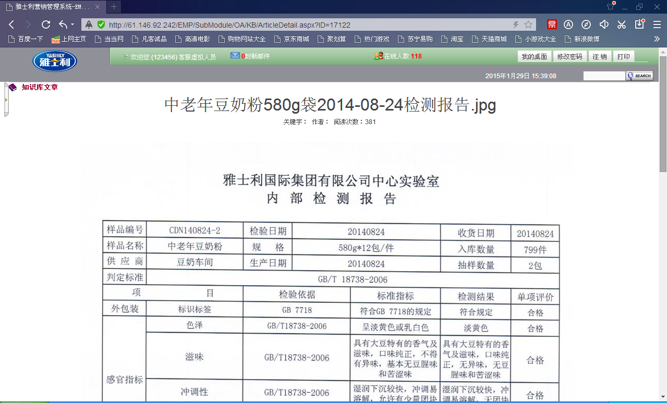Open the 上网主页 bookmark

pos(69,39)
